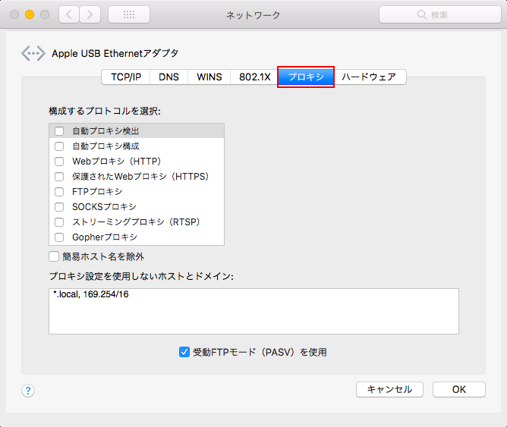Open the show-all grid icon
Image resolution: width=507 pixels, height=427 pixels.
tap(129, 14)
